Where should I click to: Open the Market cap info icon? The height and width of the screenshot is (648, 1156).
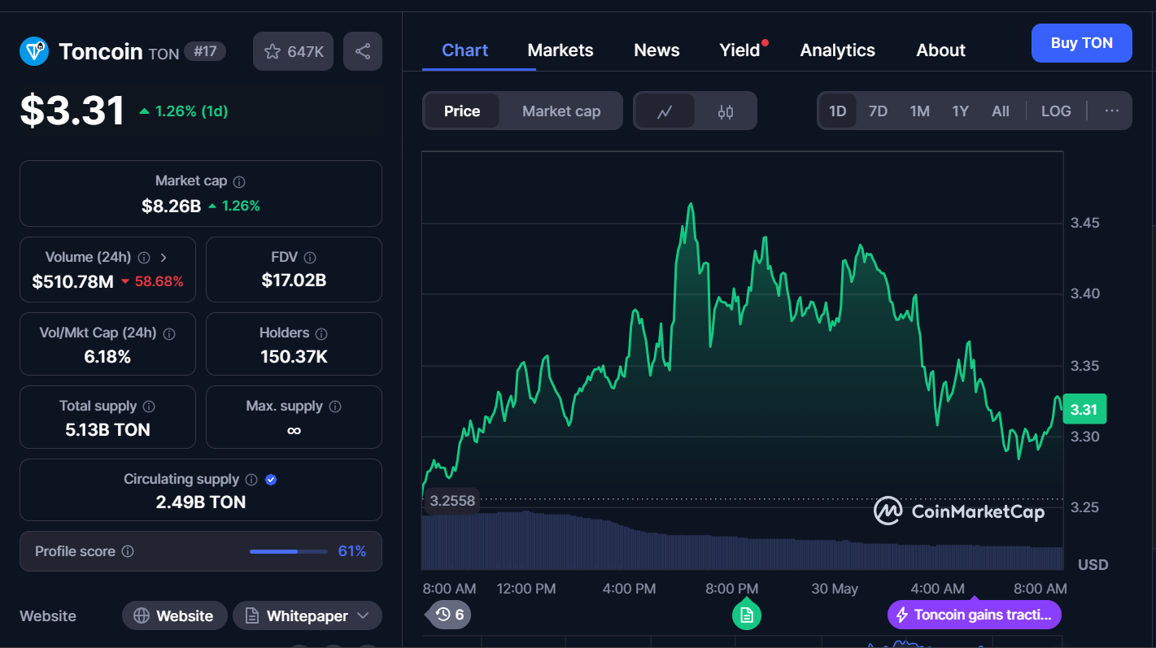239,181
